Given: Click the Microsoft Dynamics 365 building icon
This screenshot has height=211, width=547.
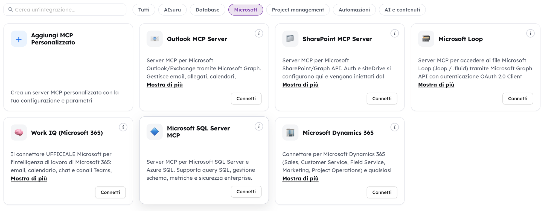Looking at the screenshot, I should point(290,132).
